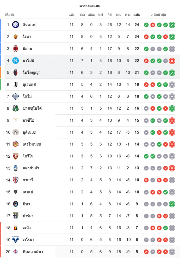Click the Napoli club crest icon
This screenshot has height=261, width=180.
click(16, 61)
